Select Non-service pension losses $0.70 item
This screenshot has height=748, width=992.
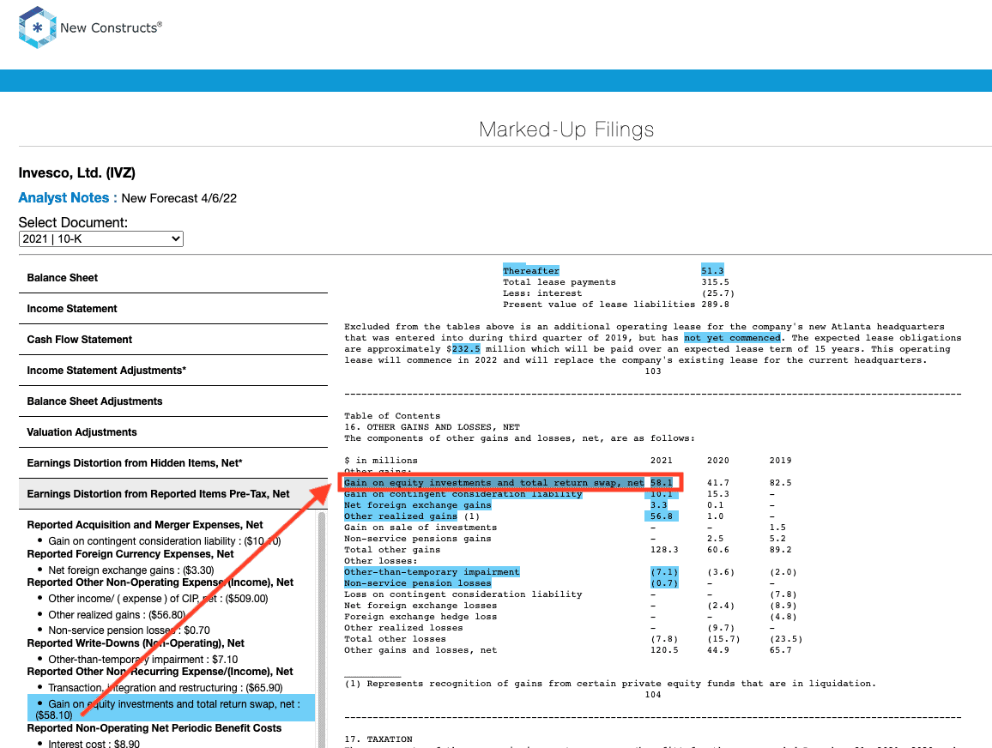point(129,630)
